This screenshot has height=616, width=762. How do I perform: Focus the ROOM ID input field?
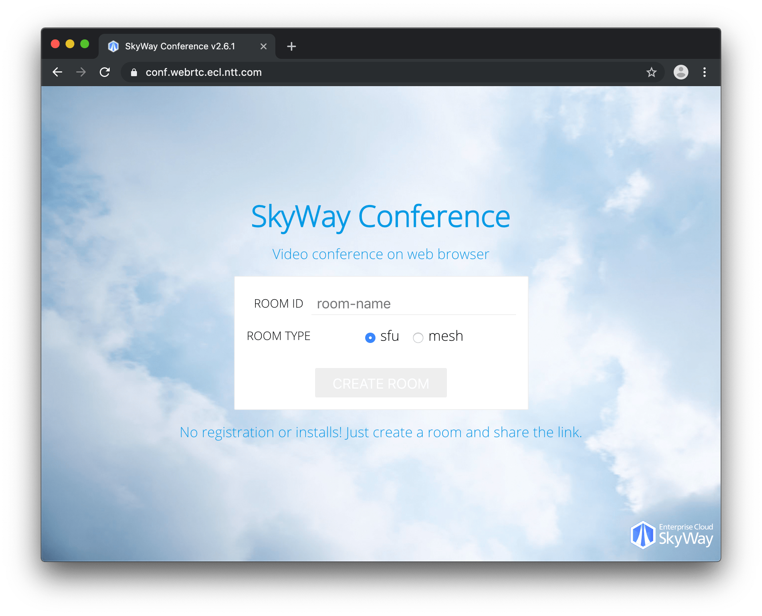(413, 304)
